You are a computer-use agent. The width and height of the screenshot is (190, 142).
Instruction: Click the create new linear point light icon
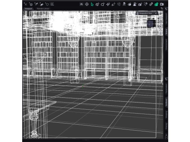pos(42,4)
